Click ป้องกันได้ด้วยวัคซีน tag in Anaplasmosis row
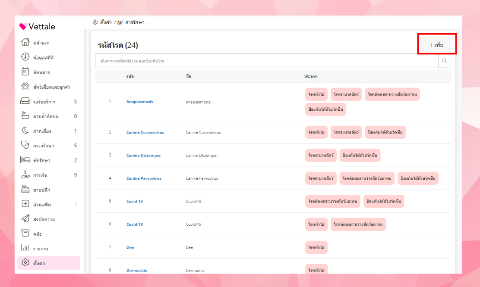The width and height of the screenshot is (480, 287). click(325, 109)
